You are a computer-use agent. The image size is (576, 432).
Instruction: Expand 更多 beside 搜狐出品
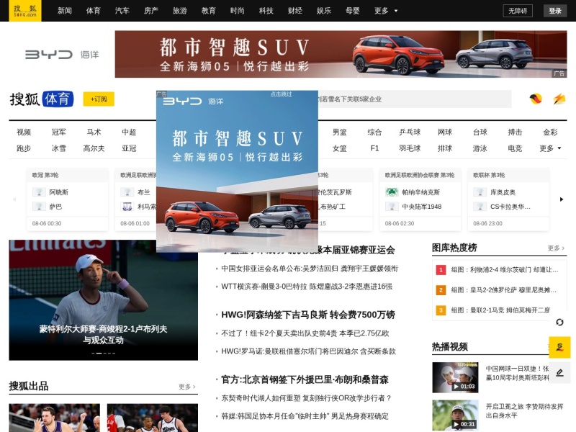(187, 387)
